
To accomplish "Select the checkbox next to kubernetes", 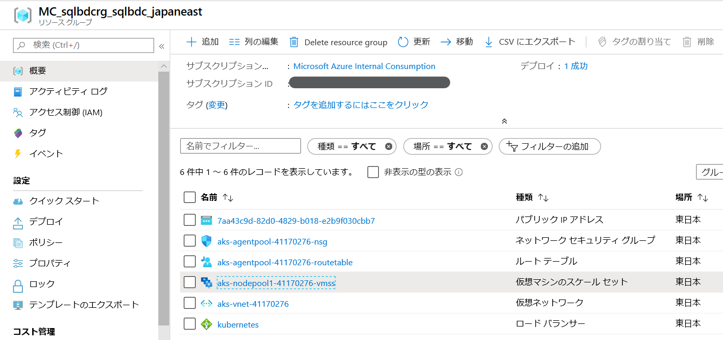I will point(190,323).
